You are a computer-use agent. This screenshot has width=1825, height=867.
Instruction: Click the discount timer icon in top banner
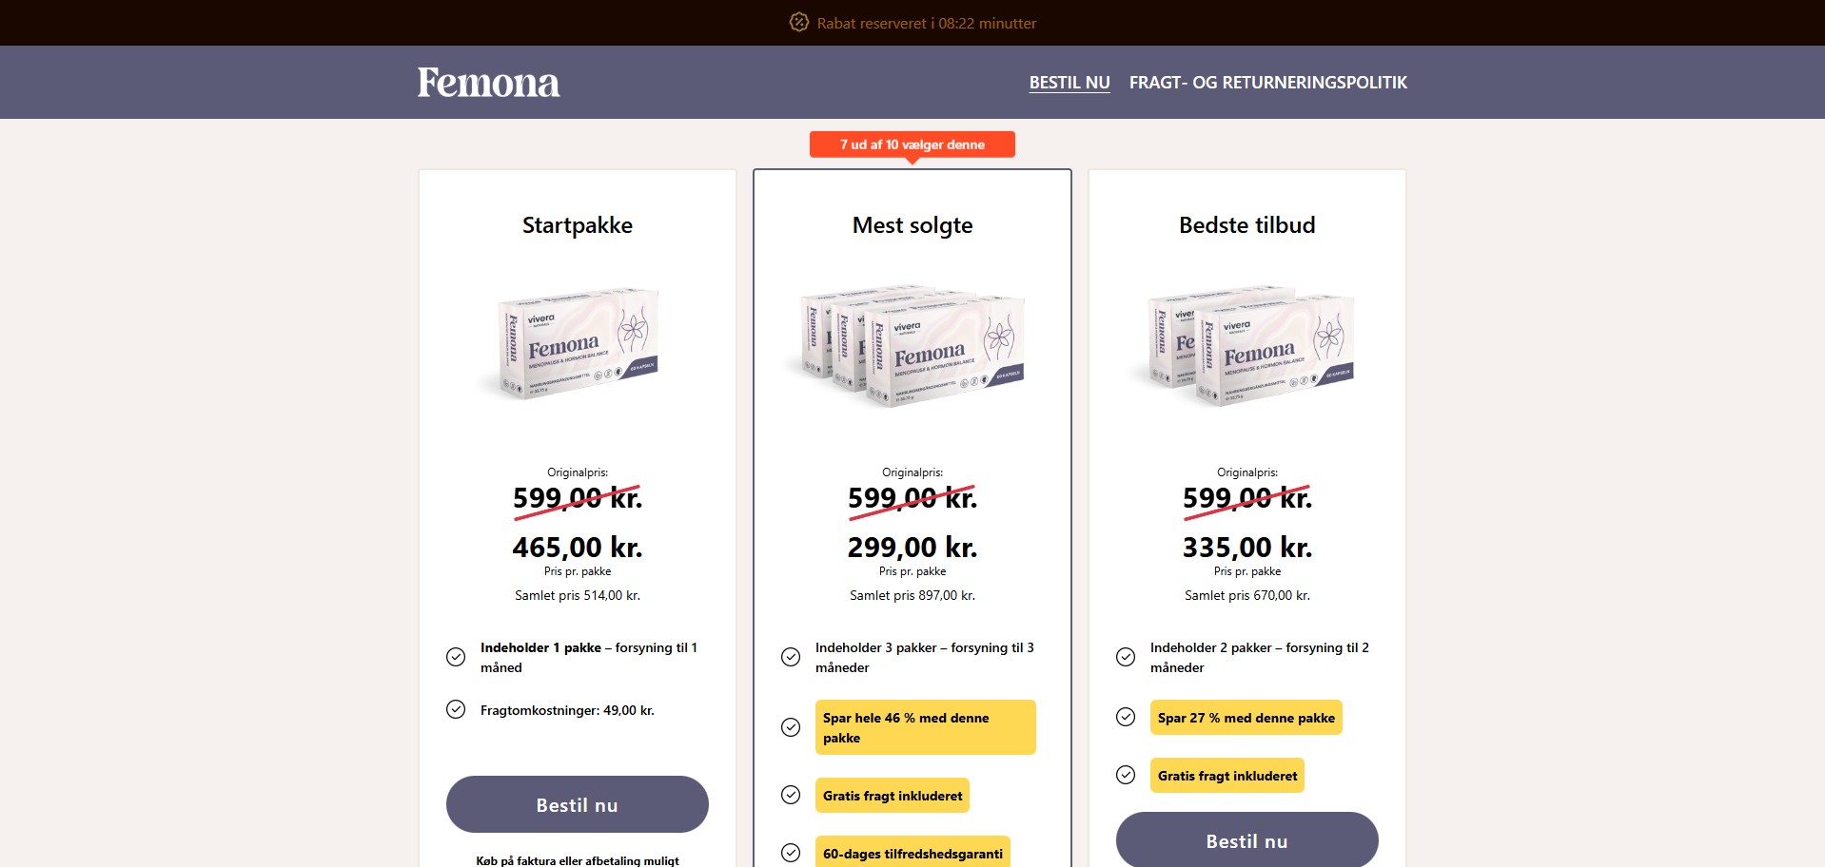[798, 22]
